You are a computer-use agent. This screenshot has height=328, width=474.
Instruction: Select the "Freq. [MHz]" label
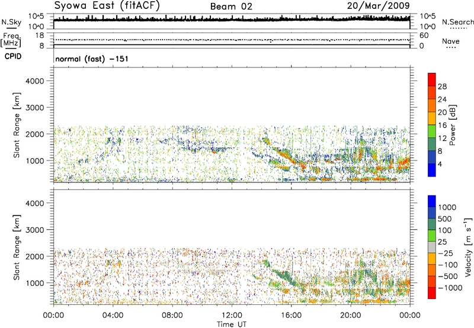(11, 40)
